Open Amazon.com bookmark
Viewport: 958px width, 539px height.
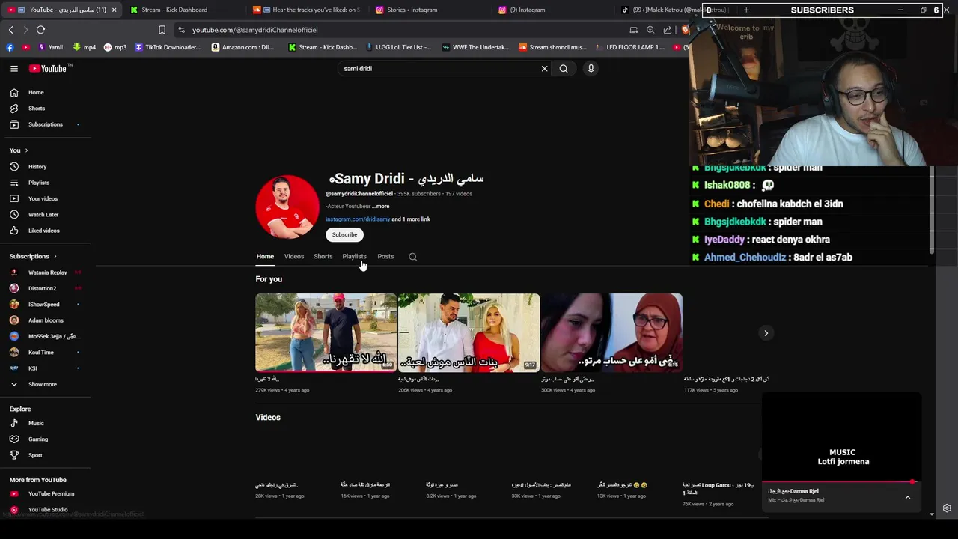coord(242,47)
